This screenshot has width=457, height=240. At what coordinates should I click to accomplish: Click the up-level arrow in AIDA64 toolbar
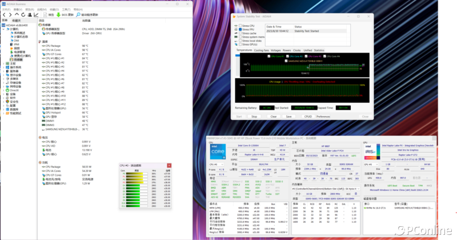[x=17, y=15]
